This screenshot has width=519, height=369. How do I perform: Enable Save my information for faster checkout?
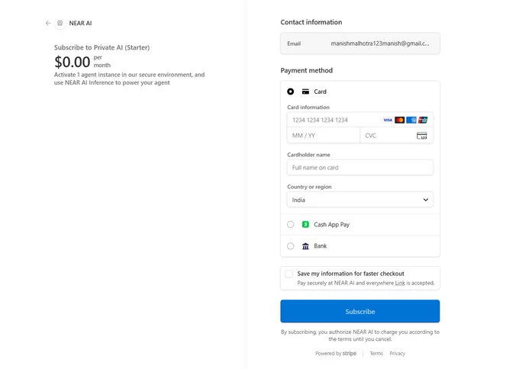point(289,274)
